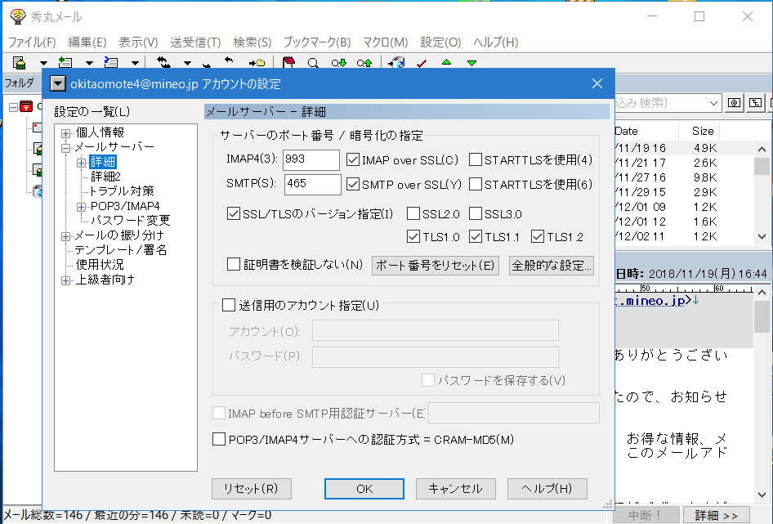Image resolution: width=773 pixels, height=524 pixels.
Task: Expand the POP3/IMAP4 tree node
Action: [x=81, y=206]
